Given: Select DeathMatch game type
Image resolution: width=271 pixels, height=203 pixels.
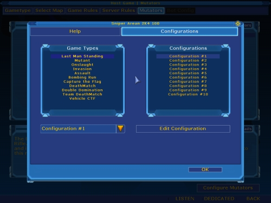Looking at the screenshot, I should pyautogui.click(x=82, y=86).
